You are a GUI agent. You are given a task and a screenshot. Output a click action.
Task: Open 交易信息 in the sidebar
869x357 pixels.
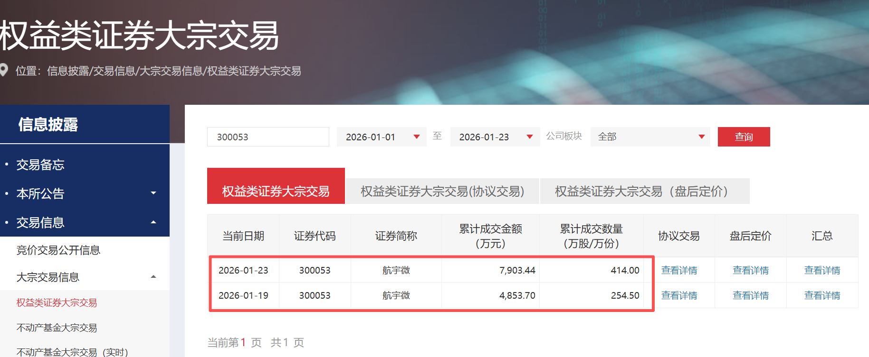coord(40,222)
